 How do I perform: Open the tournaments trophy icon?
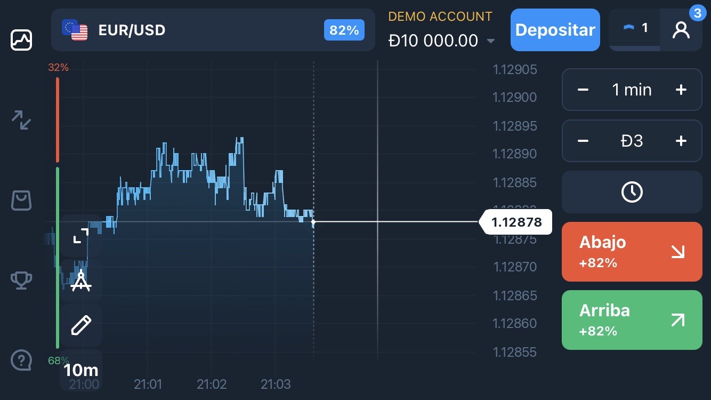[21, 280]
